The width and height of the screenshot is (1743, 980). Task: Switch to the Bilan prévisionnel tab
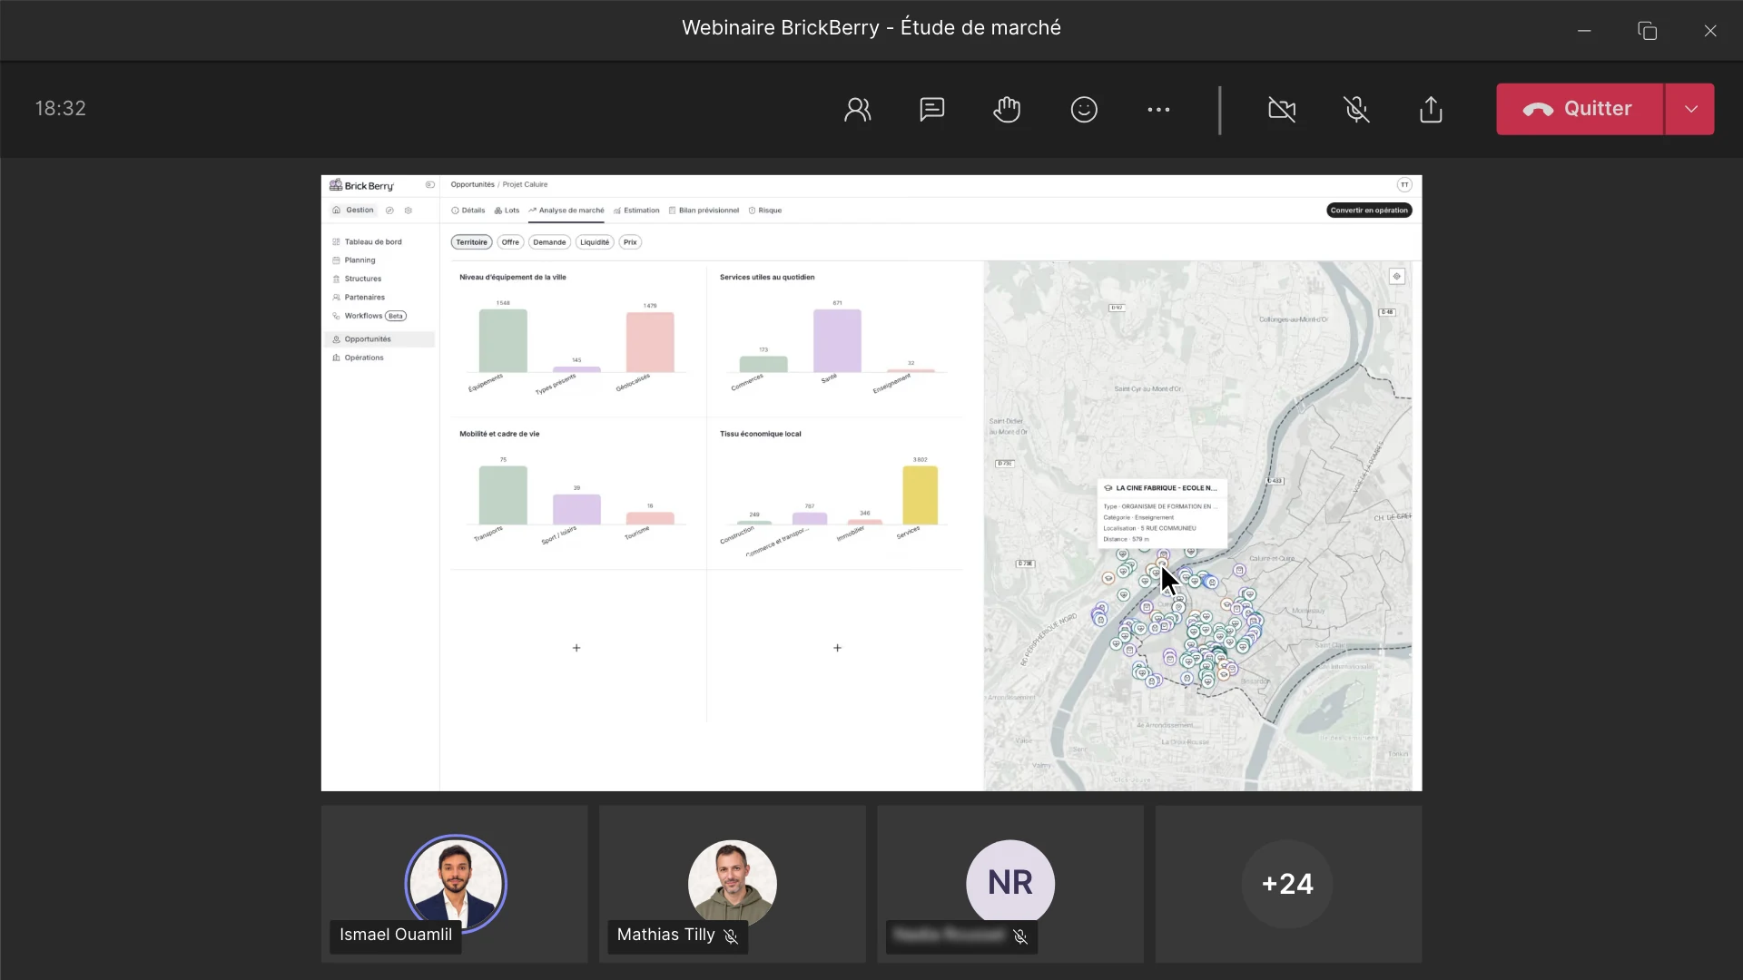coord(704,211)
